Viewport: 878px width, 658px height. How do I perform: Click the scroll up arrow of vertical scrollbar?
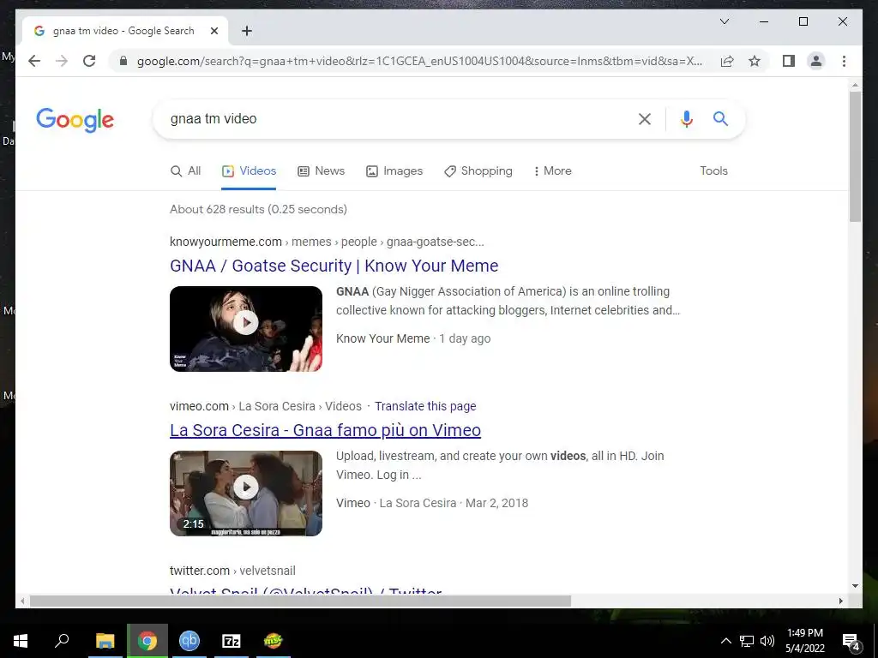[855, 86]
